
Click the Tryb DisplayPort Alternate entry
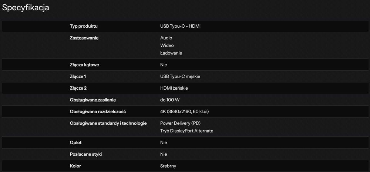(x=186, y=131)
